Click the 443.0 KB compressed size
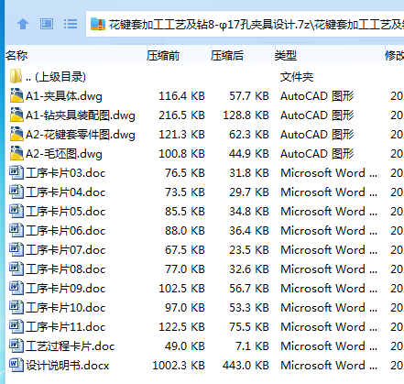The width and height of the screenshot is (404, 384). [x=246, y=366]
